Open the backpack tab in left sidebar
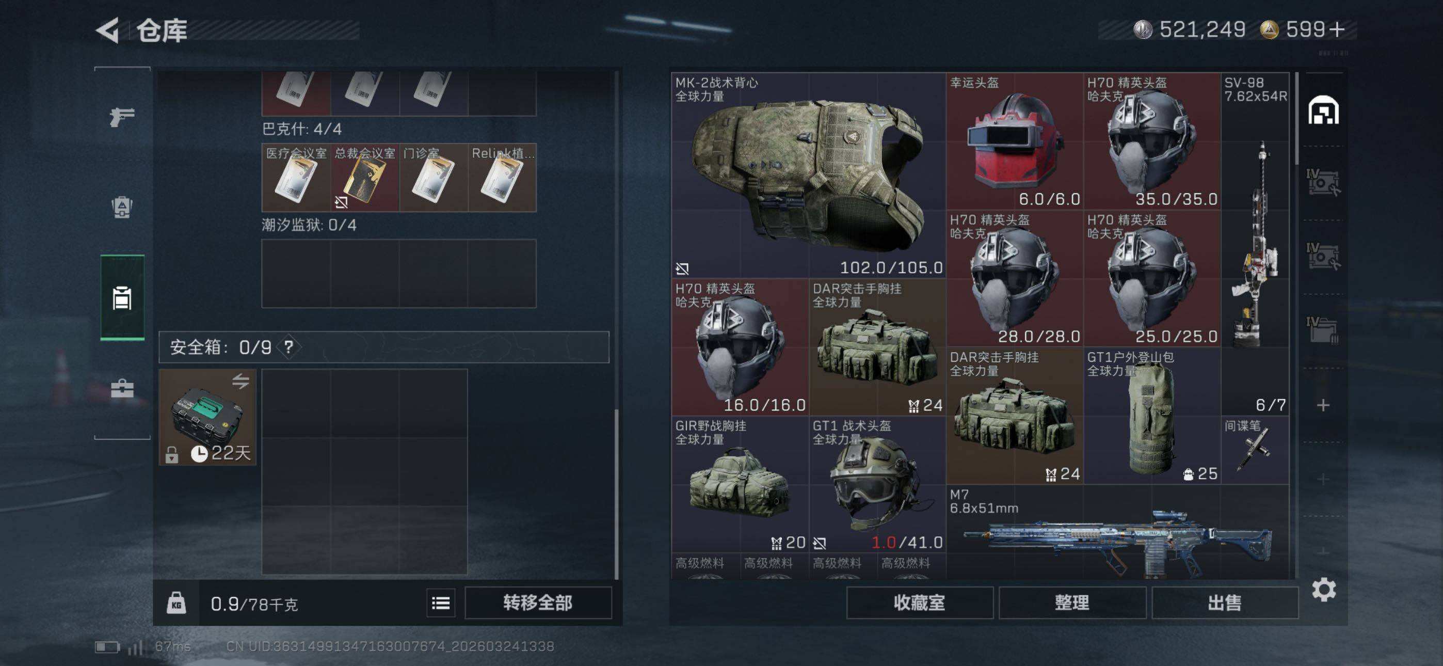 pyautogui.click(x=122, y=207)
